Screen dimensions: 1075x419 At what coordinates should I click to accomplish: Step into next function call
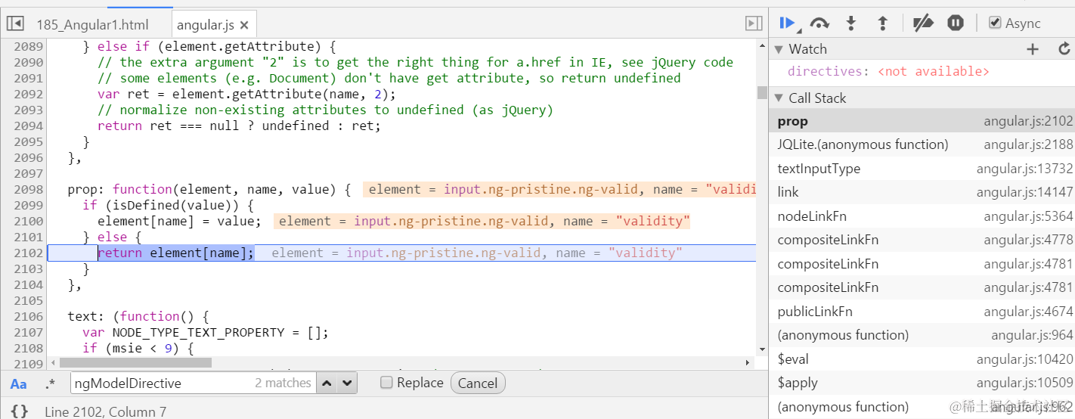(x=851, y=23)
